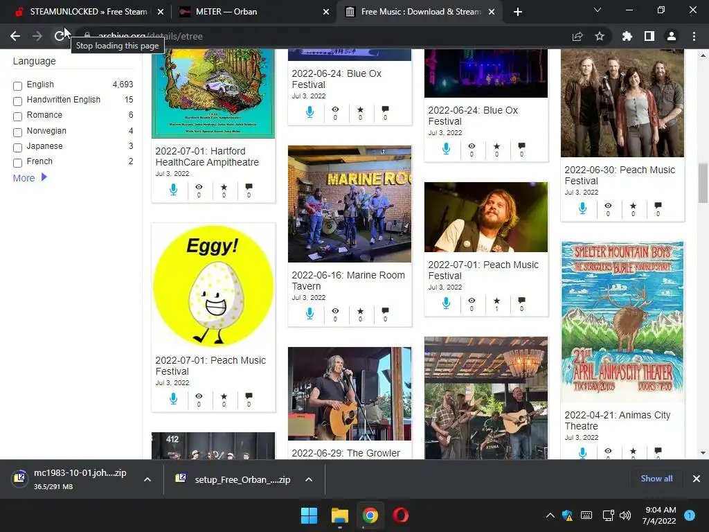The image size is (709, 532).
Task: Open 2022-06-16: Marine Room Tavern title link
Action: coord(348,281)
